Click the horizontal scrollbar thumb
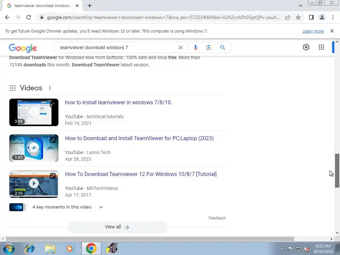Screen dimensions: 340x255 click(150, 239)
